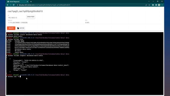Open the tab search chevron
Image resolution: width=170 pixels, height=96 pixels.
[x=149, y=1]
